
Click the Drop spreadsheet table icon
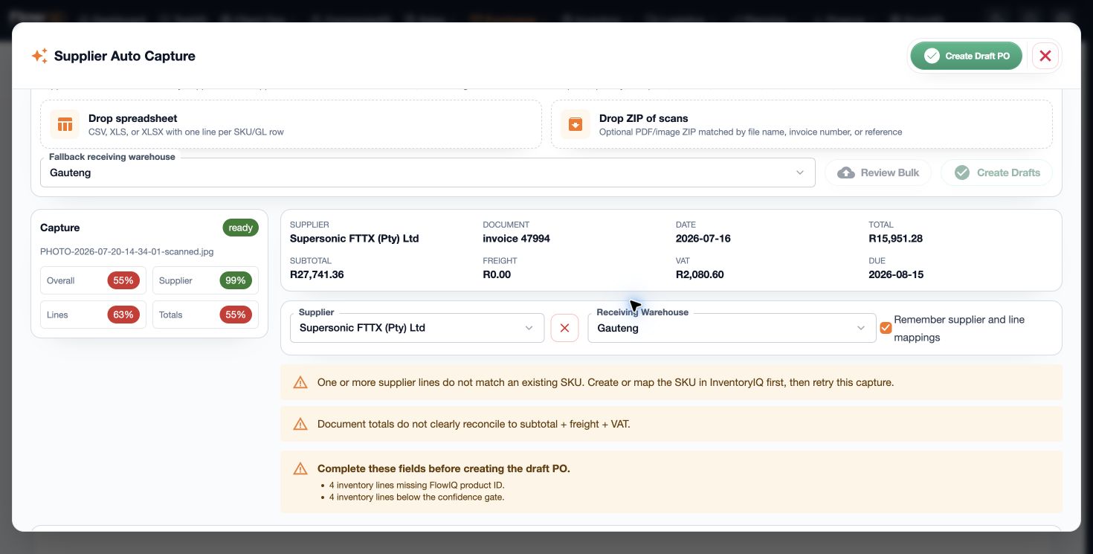(x=65, y=124)
